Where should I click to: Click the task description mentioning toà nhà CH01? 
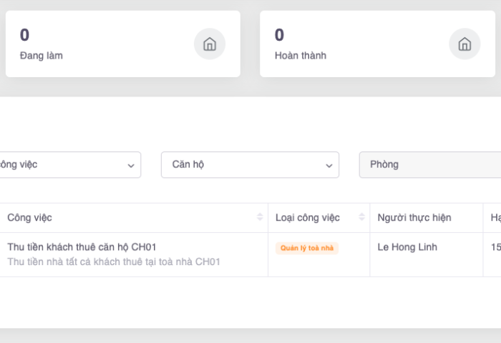coord(114,262)
